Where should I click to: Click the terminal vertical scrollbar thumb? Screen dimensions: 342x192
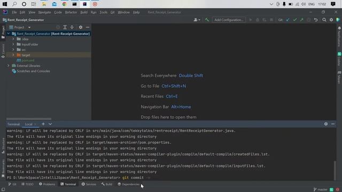(335, 171)
